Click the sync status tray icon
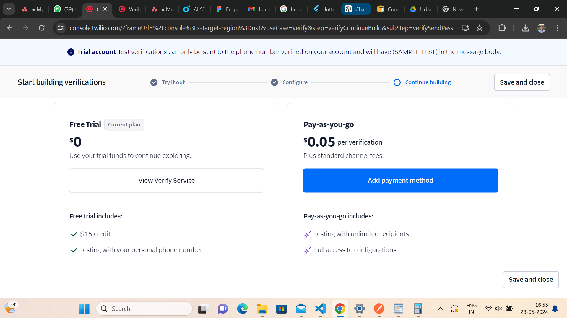Viewport: 567px width, 318px height. pos(454,309)
